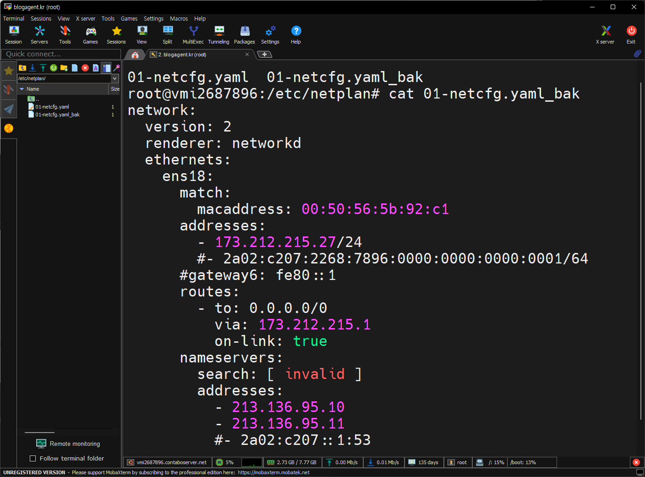Go up to parent folder entry
This screenshot has height=477, width=645.
32,99
